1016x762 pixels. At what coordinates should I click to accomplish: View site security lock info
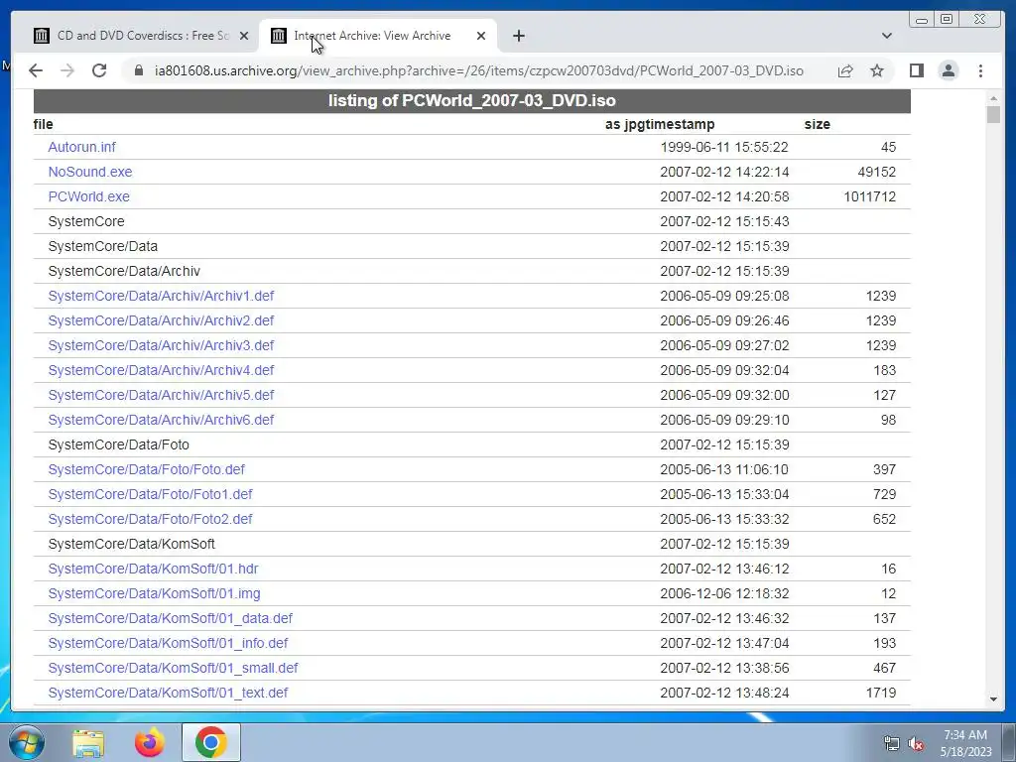[138, 70]
